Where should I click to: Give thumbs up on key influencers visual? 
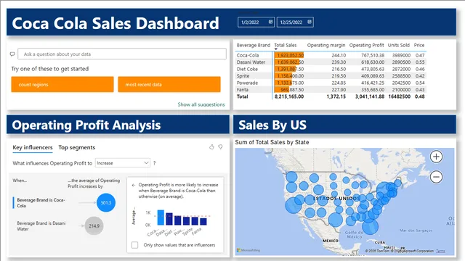point(211,146)
